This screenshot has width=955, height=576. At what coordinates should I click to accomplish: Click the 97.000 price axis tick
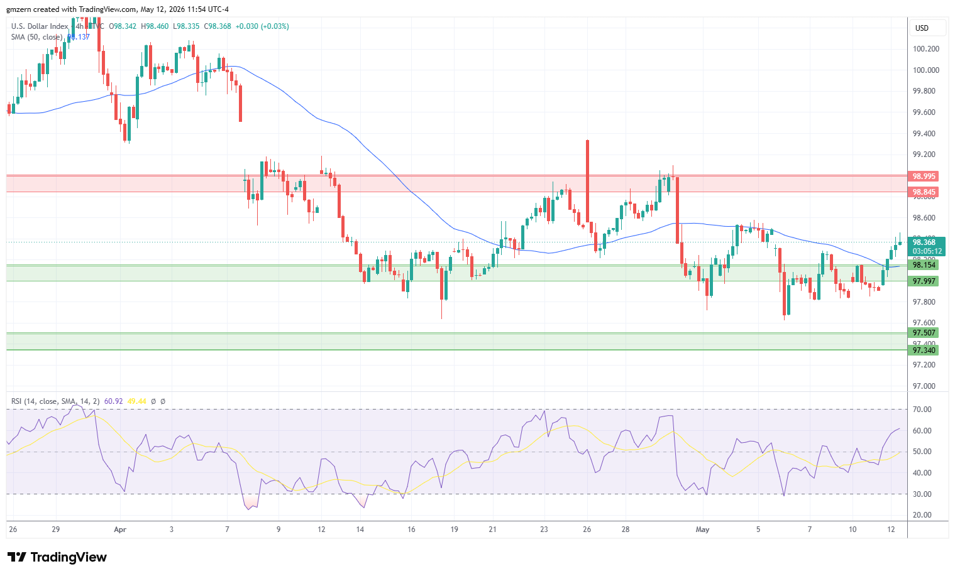924,386
